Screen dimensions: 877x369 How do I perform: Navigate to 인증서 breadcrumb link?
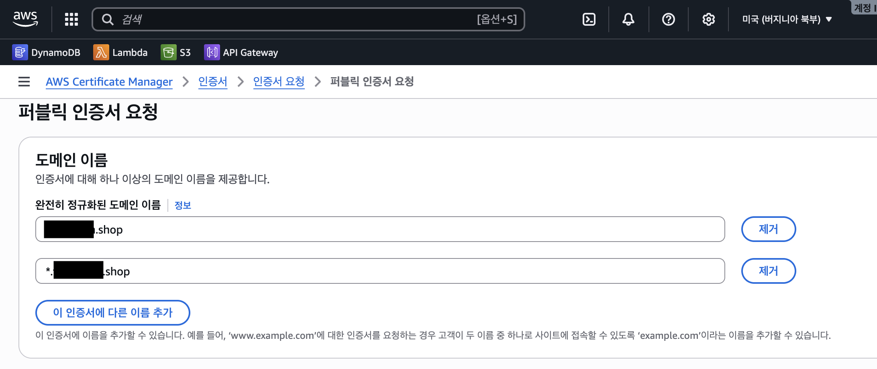[x=213, y=82]
